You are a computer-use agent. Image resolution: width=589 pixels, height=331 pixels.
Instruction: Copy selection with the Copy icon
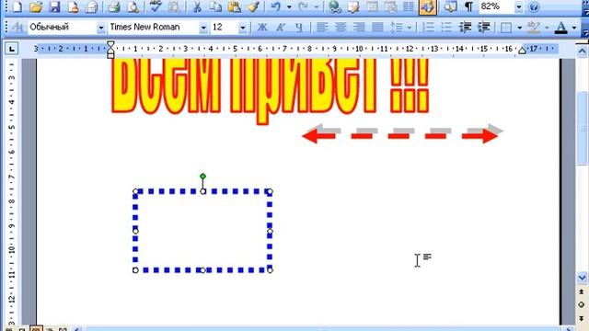tap(215, 6)
